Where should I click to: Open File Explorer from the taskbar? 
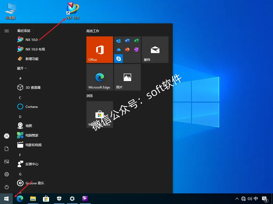(x=33, y=199)
